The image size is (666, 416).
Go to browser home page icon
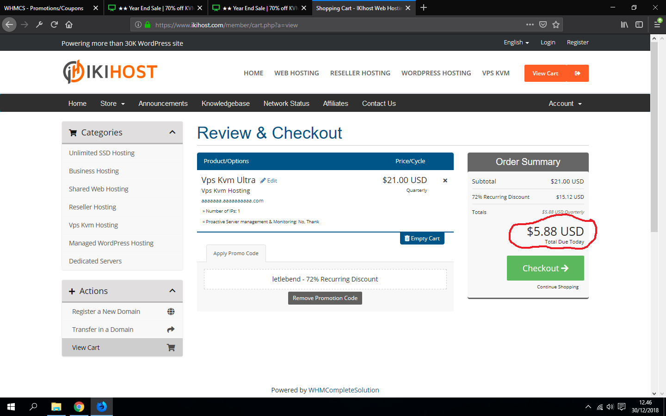[69, 24]
